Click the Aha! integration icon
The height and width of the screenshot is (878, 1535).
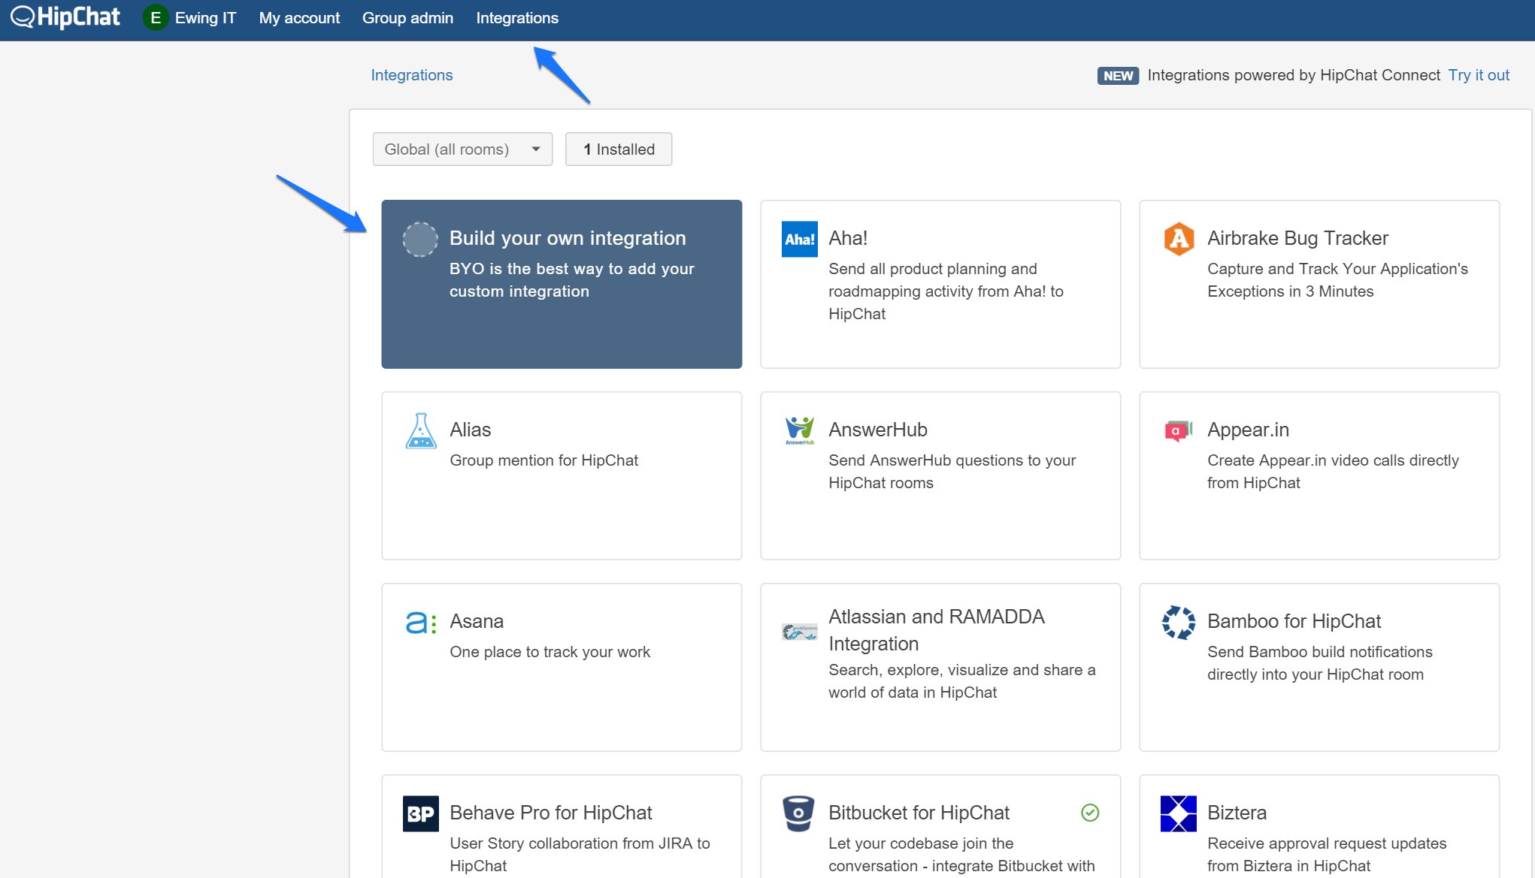(799, 239)
